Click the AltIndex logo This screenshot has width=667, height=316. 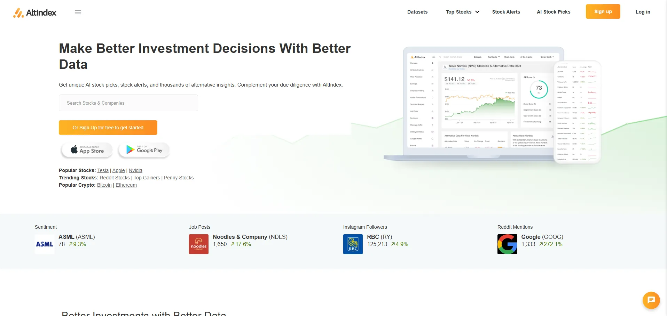(35, 13)
